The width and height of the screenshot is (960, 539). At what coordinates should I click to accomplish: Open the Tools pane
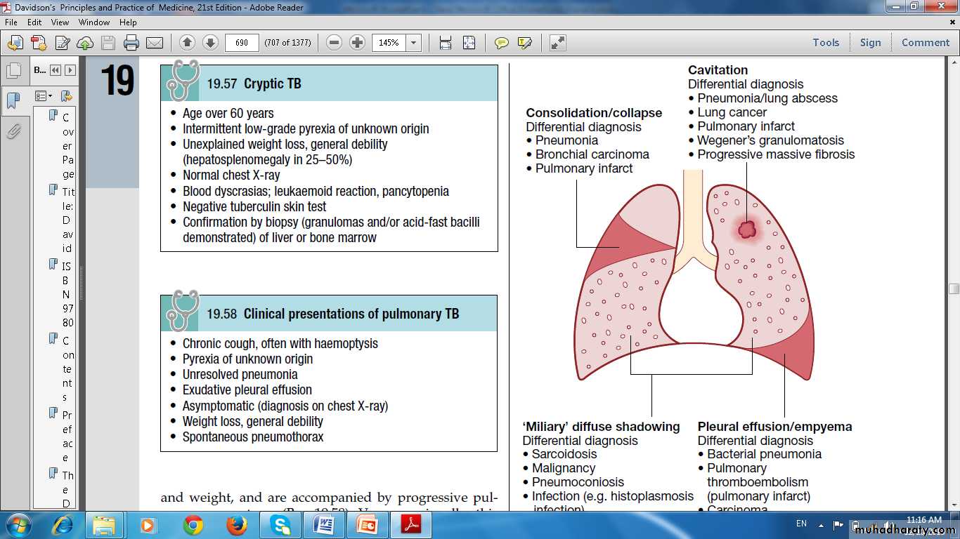tap(826, 43)
